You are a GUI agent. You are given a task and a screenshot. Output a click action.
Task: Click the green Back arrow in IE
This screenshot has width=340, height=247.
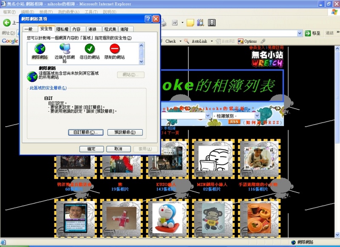click(7, 23)
